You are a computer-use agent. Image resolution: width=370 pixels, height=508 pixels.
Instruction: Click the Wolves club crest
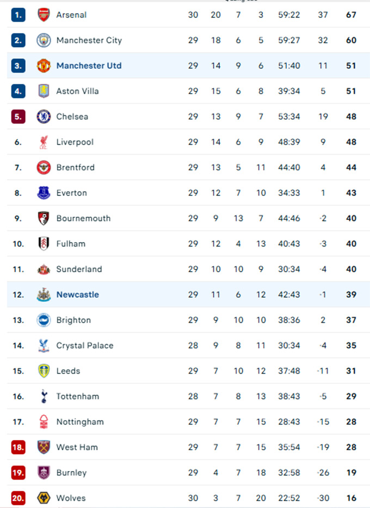click(x=44, y=498)
